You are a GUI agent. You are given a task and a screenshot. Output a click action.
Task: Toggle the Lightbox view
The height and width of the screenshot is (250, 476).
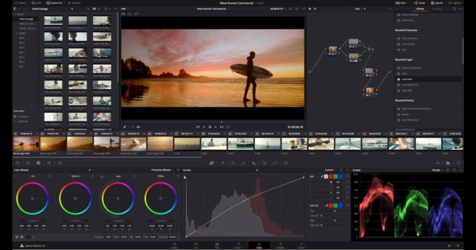[x=455, y=3]
